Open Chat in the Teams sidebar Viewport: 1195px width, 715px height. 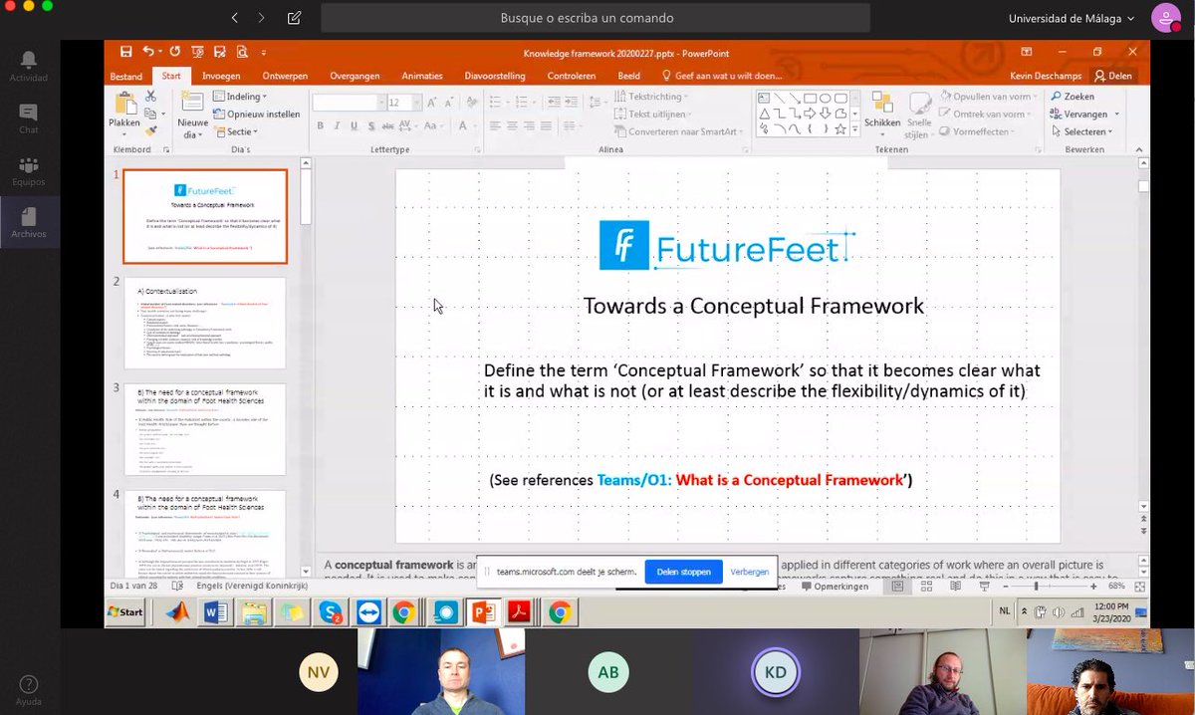pyautogui.click(x=28, y=119)
